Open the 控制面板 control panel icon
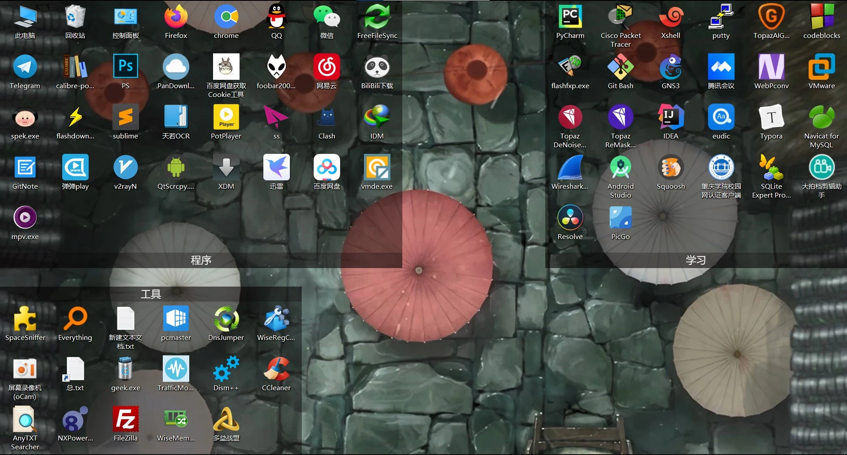Viewport: 847px width, 455px height. point(126,17)
